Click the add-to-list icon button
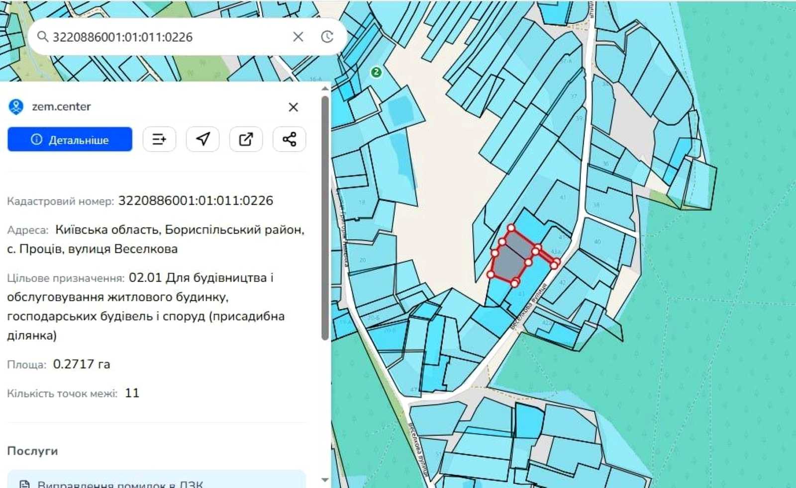The height and width of the screenshot is (488, 796). coord(159,139)
